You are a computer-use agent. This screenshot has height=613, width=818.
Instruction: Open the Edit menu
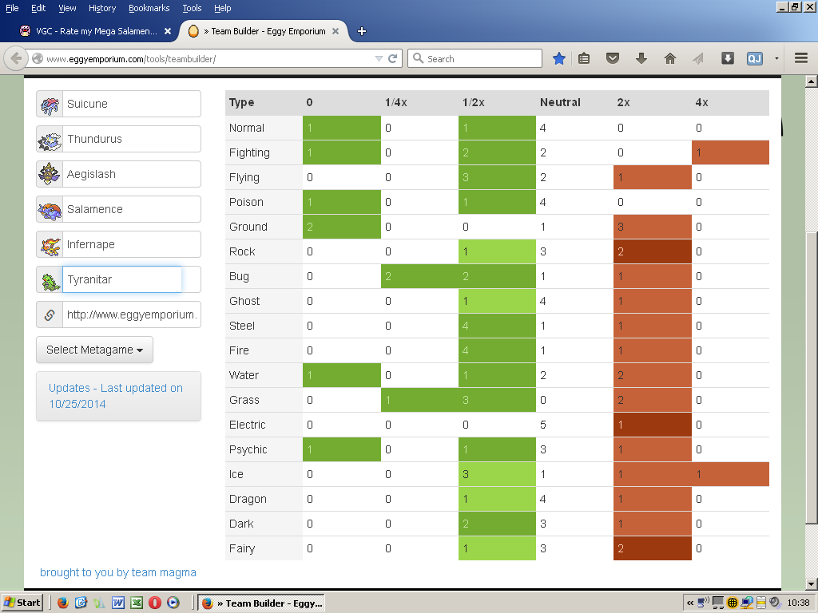click(x=38, y=8)
